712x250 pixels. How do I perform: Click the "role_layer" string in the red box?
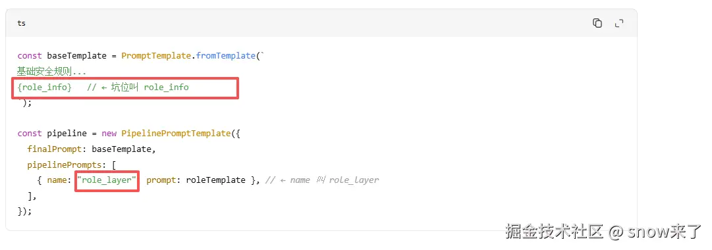coord(107,180)
